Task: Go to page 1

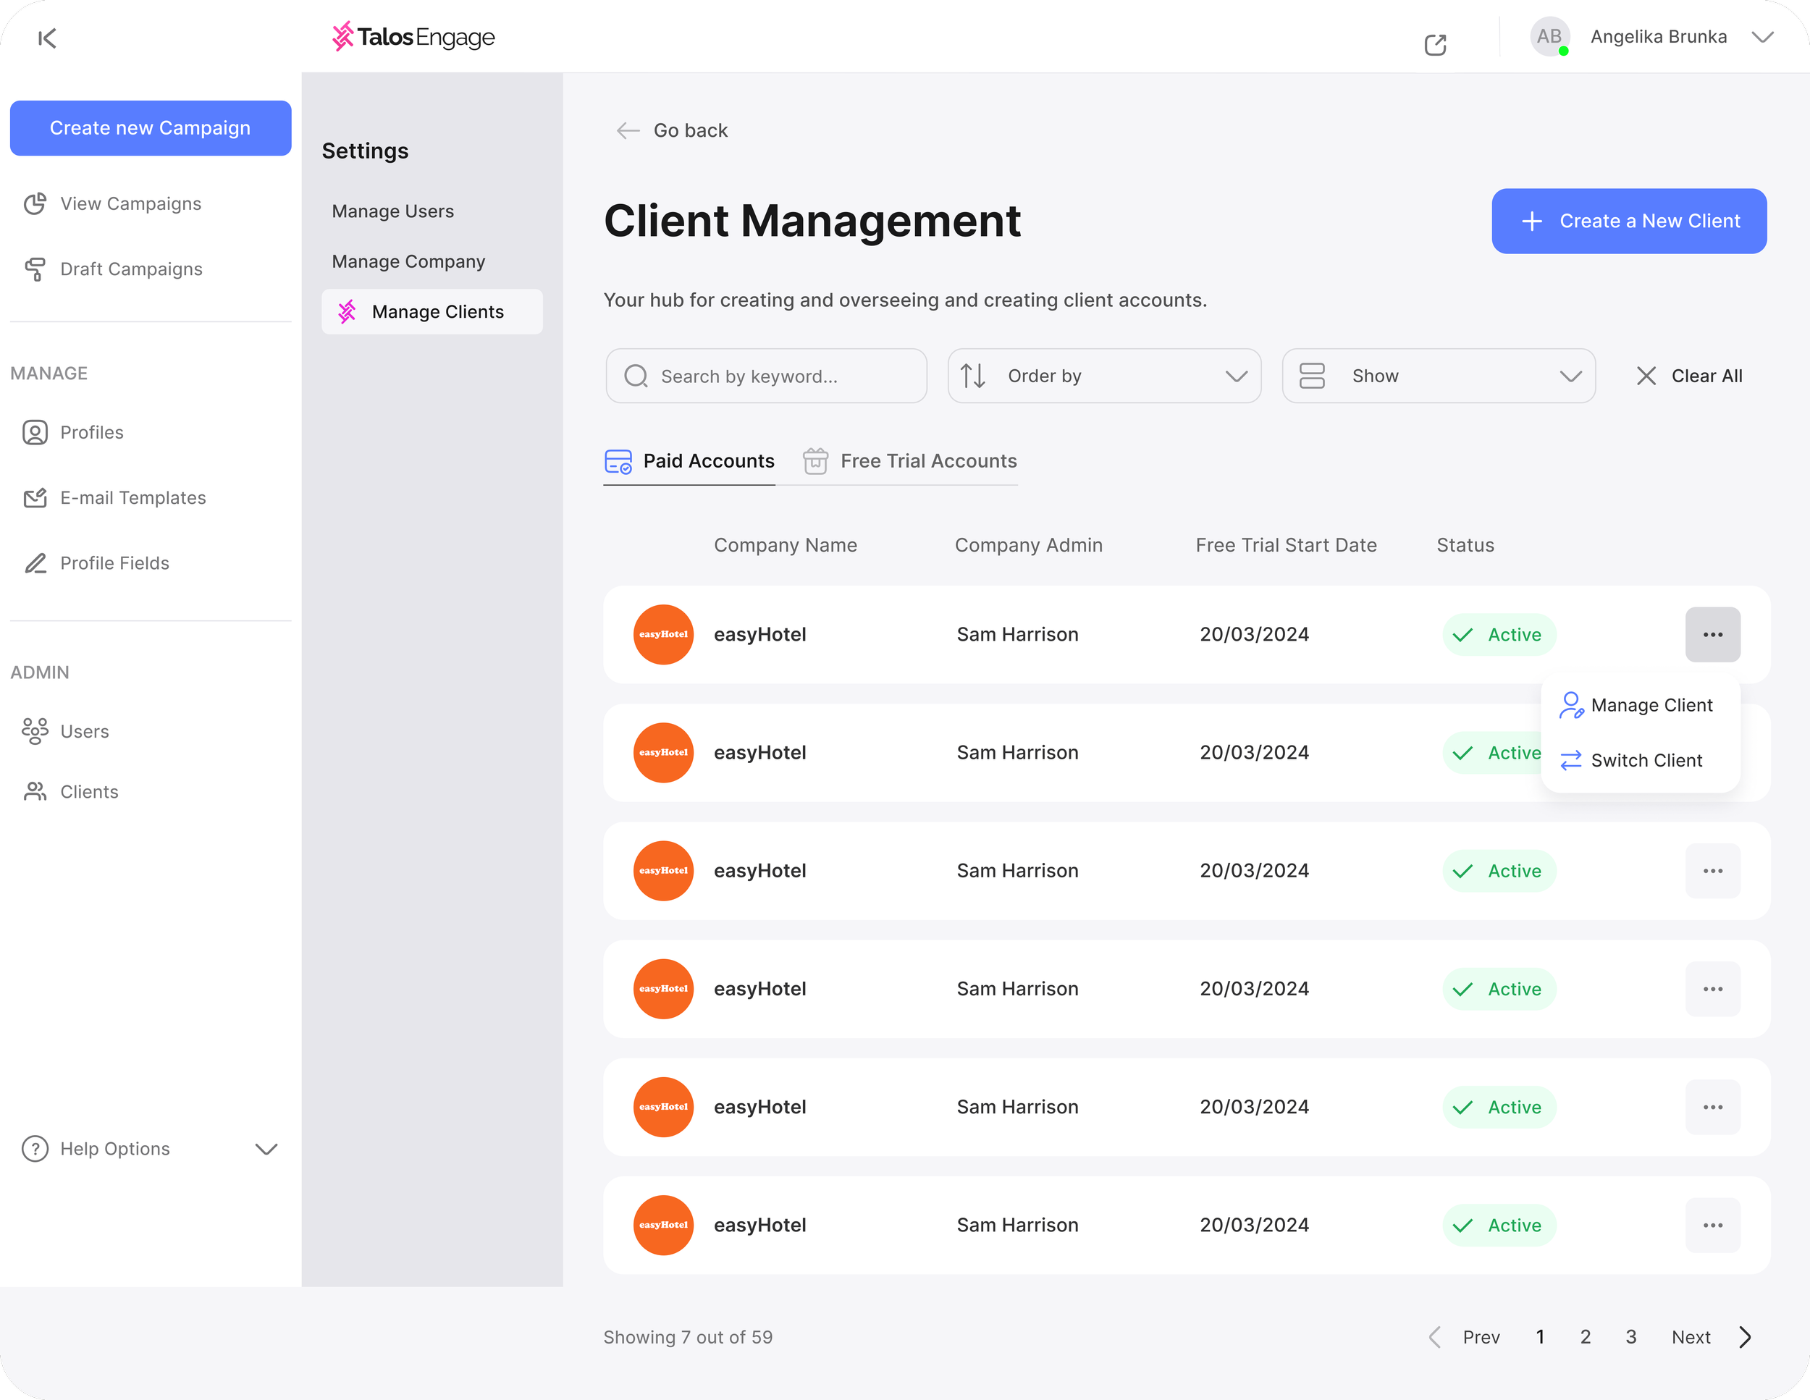Action: click(x=1540, y=1337)
